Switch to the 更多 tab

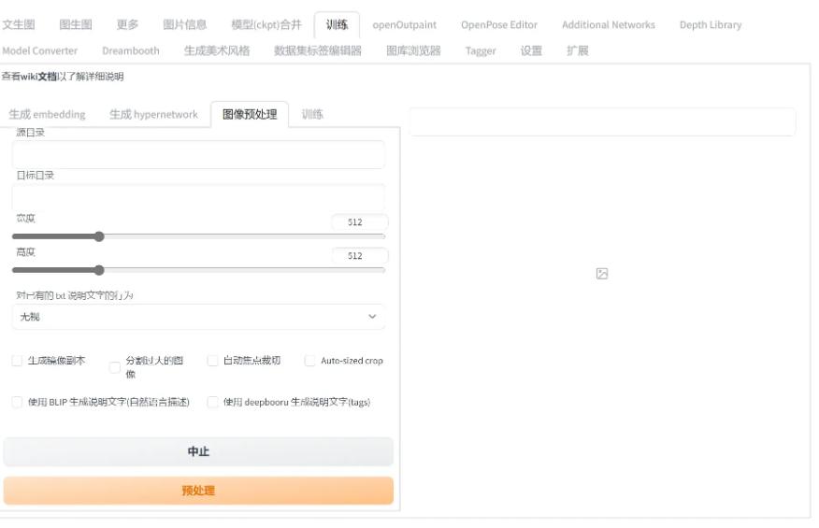(127, 24)
